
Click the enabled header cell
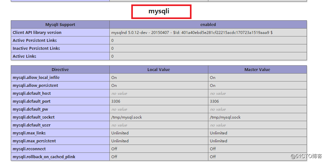[x=208, y=24]
